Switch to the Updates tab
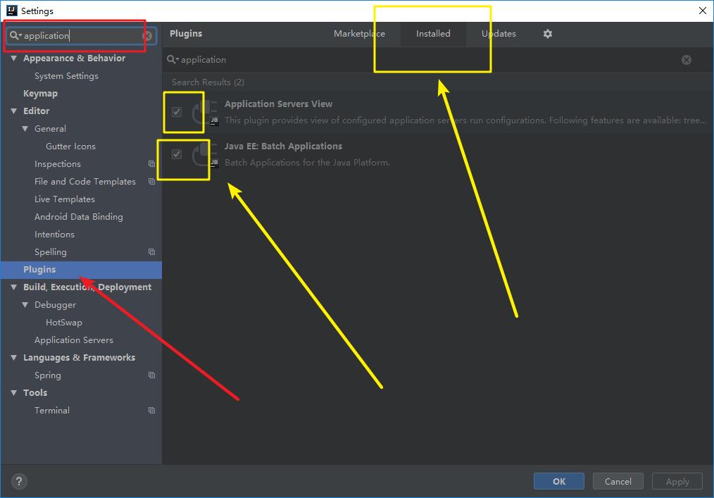The height and width of the screenshot is (498, 714). (499, 34)
